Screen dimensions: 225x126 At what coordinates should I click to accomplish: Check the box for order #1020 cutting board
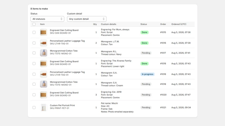click(x=34, y=95)
